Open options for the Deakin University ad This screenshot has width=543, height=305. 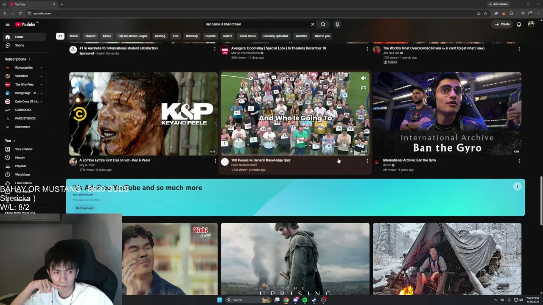tap(215, 49)
